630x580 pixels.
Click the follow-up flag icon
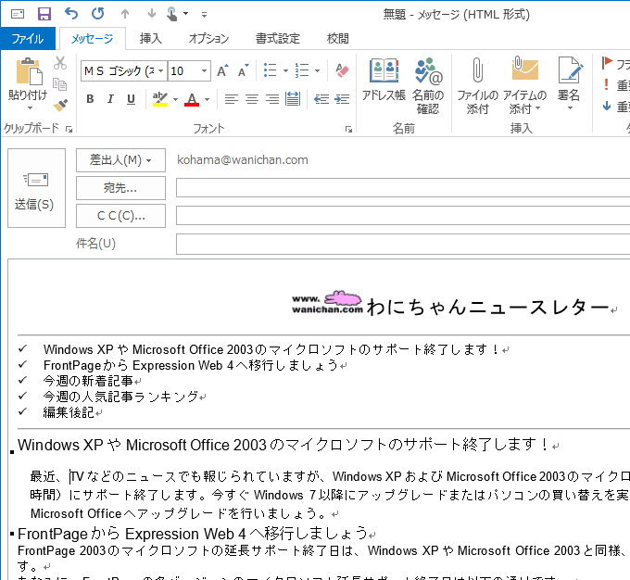coord(607,63)
